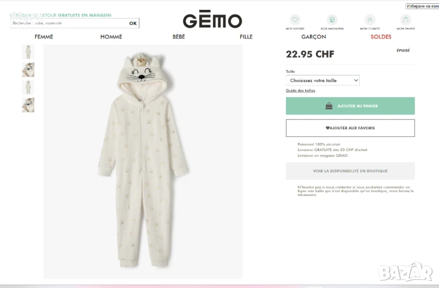Viewport: 439px width, 288px height.
Task: Select the FILLE menu item
Action: point(246,37)
